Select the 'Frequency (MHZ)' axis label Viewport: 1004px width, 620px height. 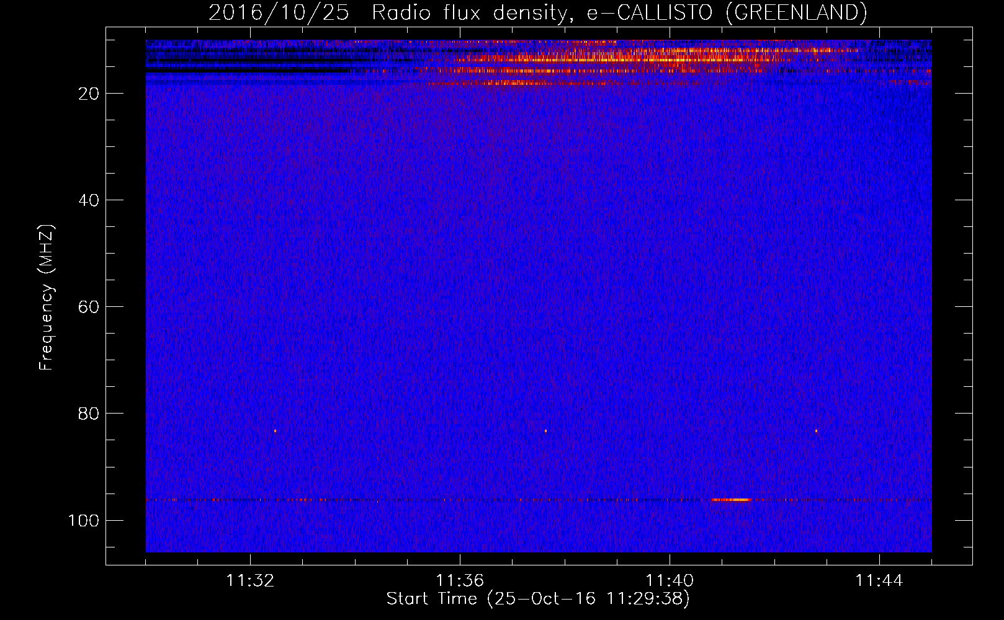47,297
